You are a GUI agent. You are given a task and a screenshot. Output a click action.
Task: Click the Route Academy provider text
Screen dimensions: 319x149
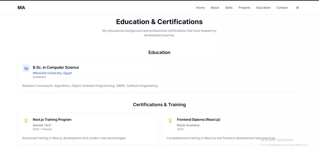[188, 125]
